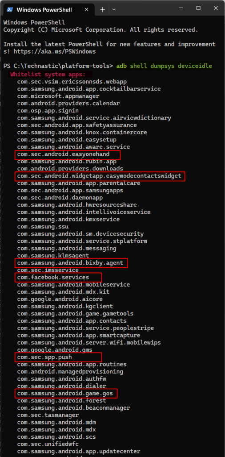Click the com.samsung.android.bixby.agent entry

pos(71,263)
